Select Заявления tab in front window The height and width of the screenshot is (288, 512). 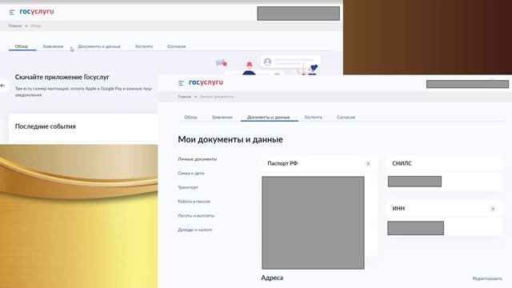(x=222, y=117)
